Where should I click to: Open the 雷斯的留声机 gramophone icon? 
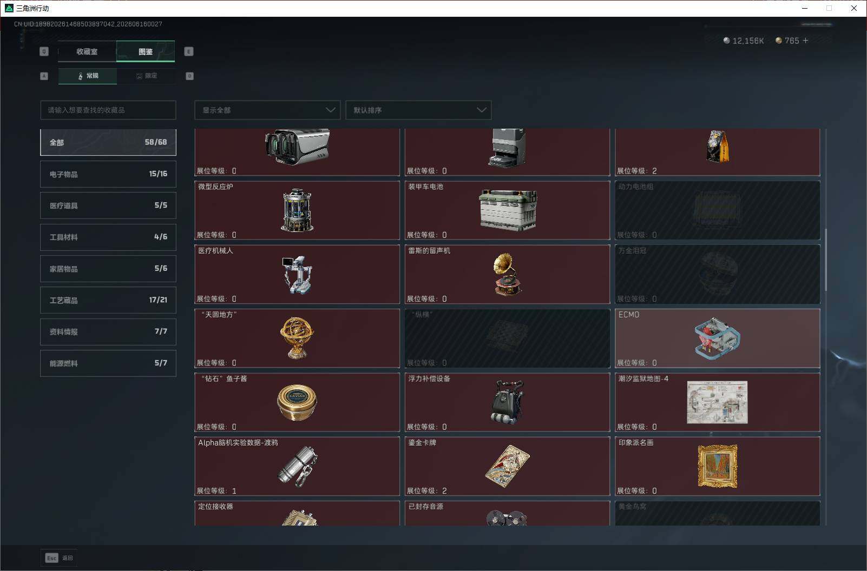pos(507,274)
